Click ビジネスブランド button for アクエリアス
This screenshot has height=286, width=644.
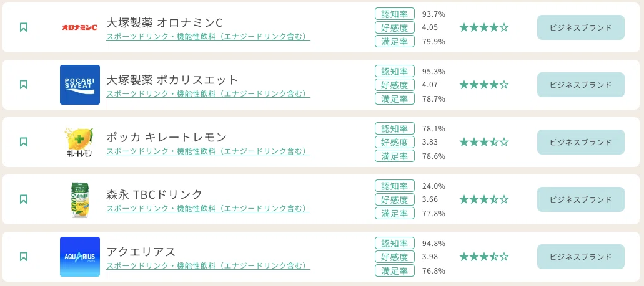(581, 257)
